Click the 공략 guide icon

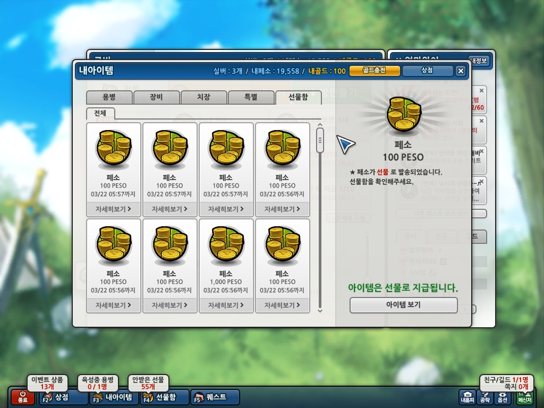(484, 397)
